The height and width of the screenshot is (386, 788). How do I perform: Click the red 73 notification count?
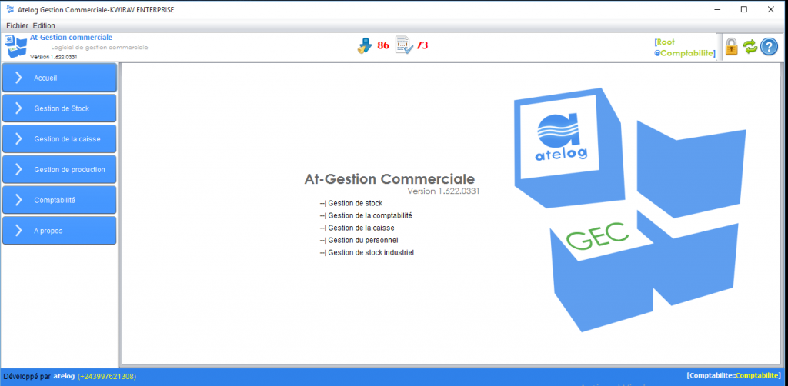422,45
